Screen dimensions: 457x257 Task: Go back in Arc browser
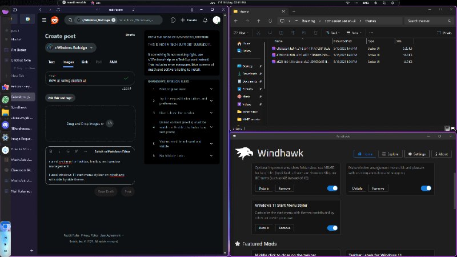(40, 10)
